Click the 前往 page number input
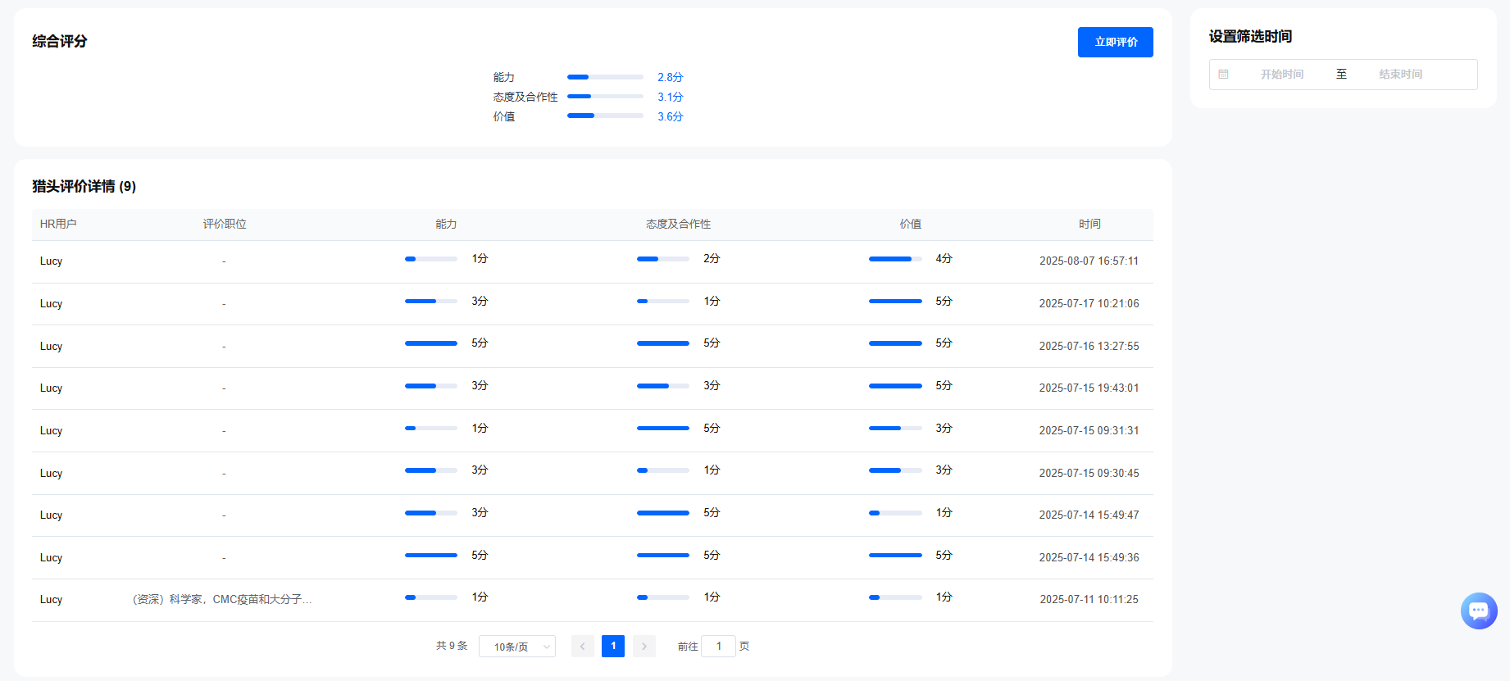 point(719,647)
